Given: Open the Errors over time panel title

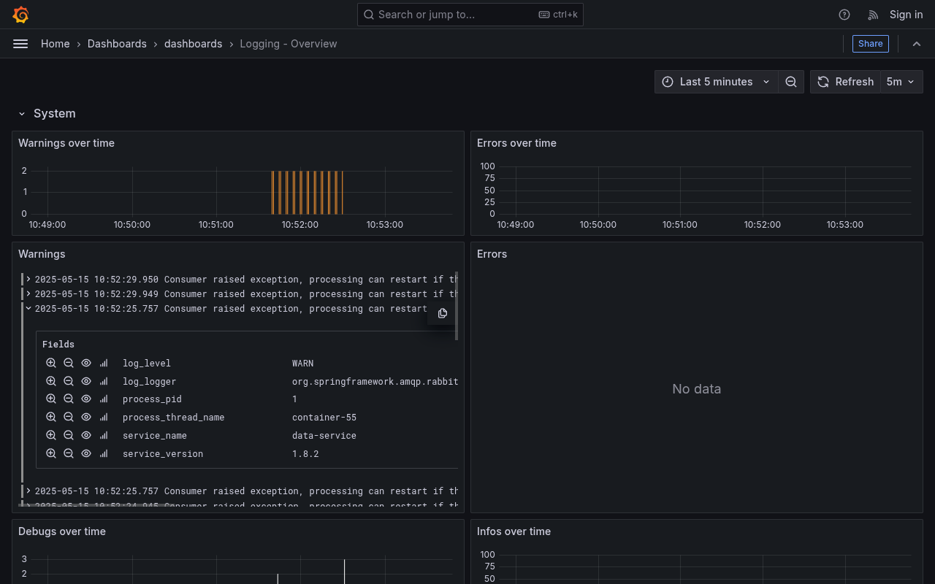Looking at the screenshot, I should pyautogui.click(x=516, y=143).
